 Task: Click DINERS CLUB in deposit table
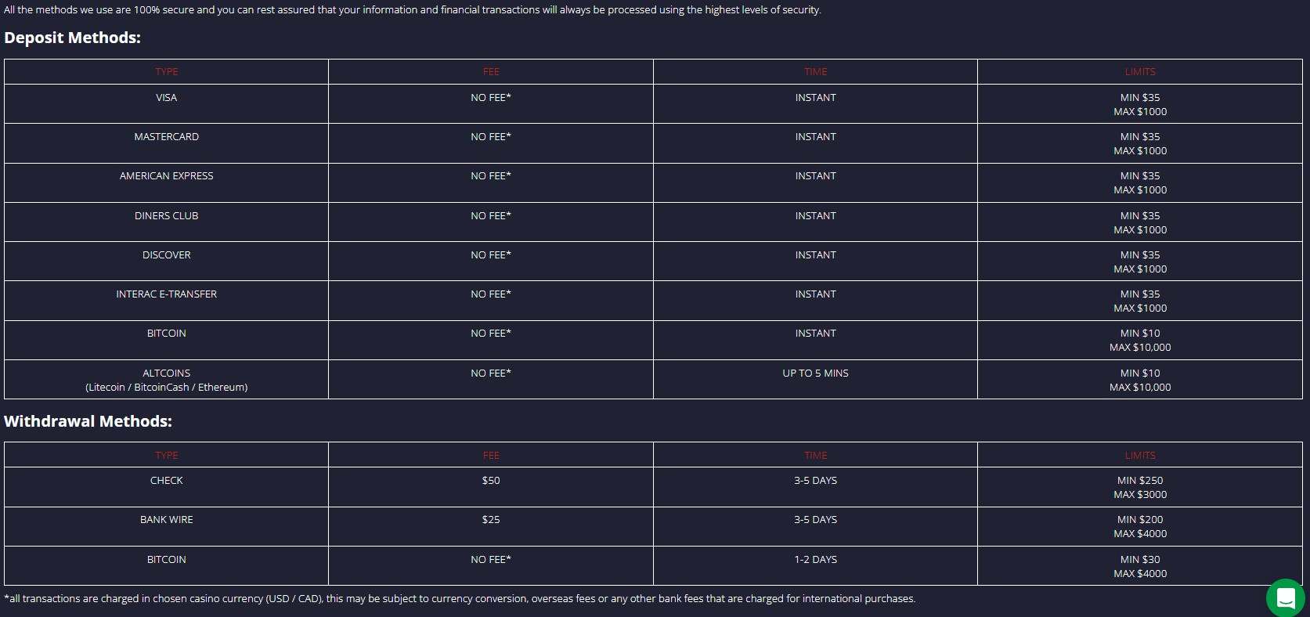[166, 216]
